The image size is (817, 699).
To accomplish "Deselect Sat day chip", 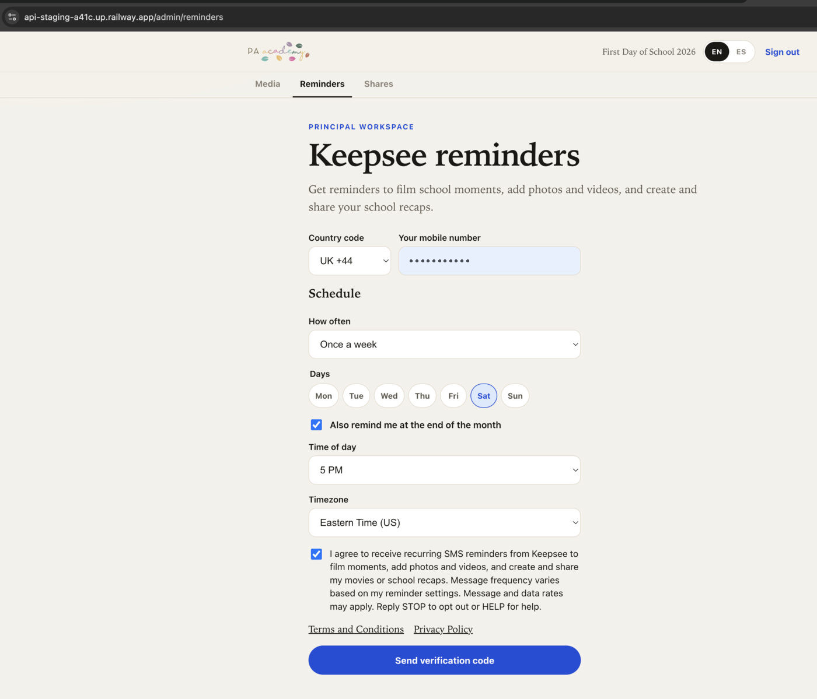I will pos(484,396).
